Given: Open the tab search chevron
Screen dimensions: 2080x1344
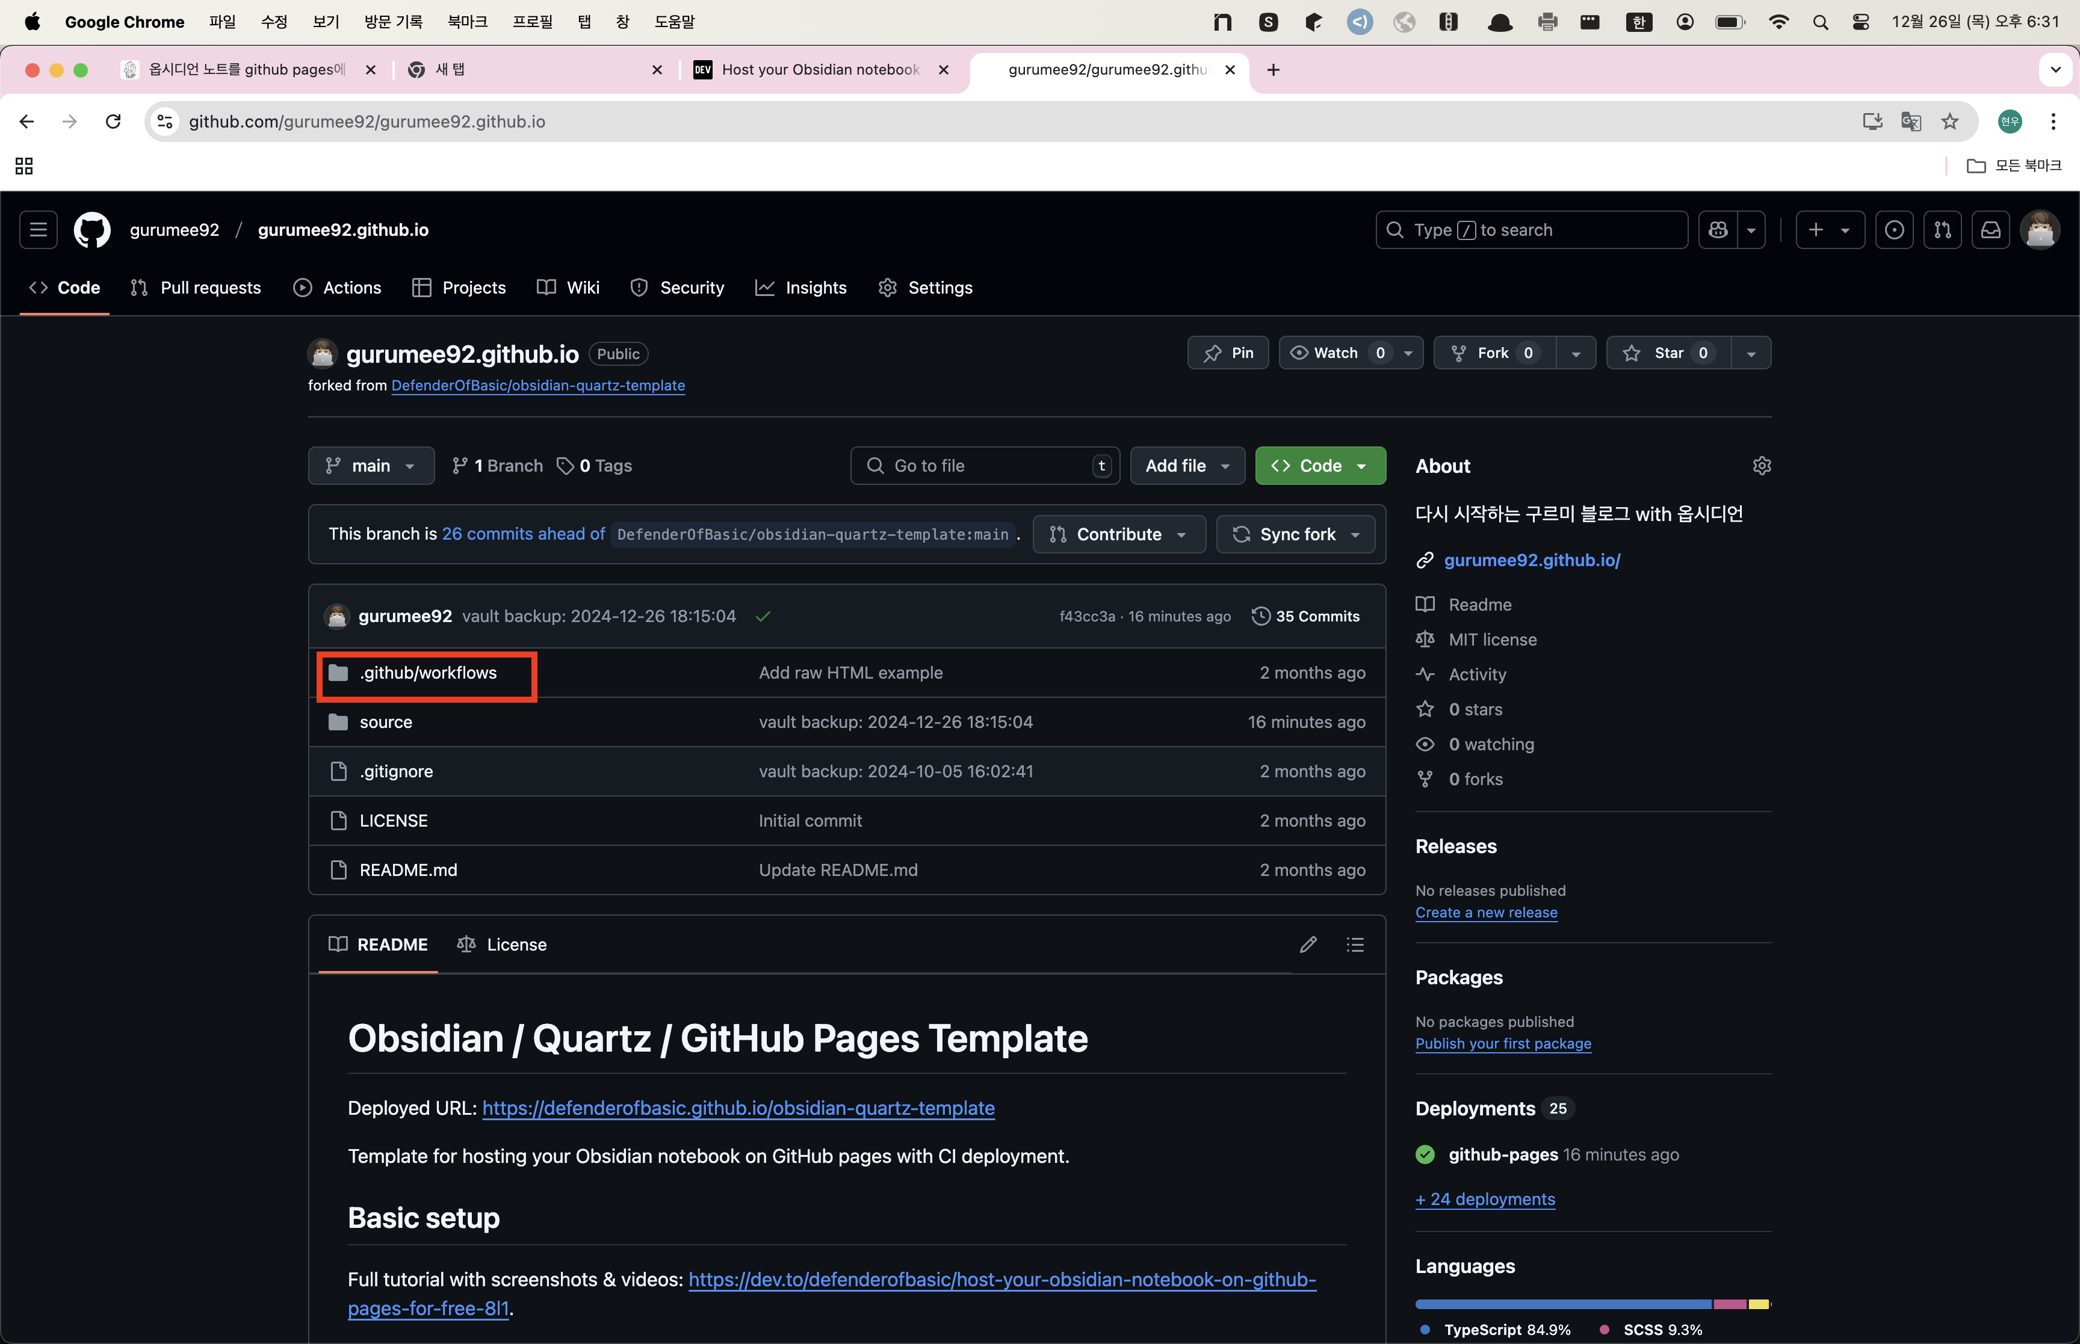Looking at the screenshot, I should (x=2055, y=70).
